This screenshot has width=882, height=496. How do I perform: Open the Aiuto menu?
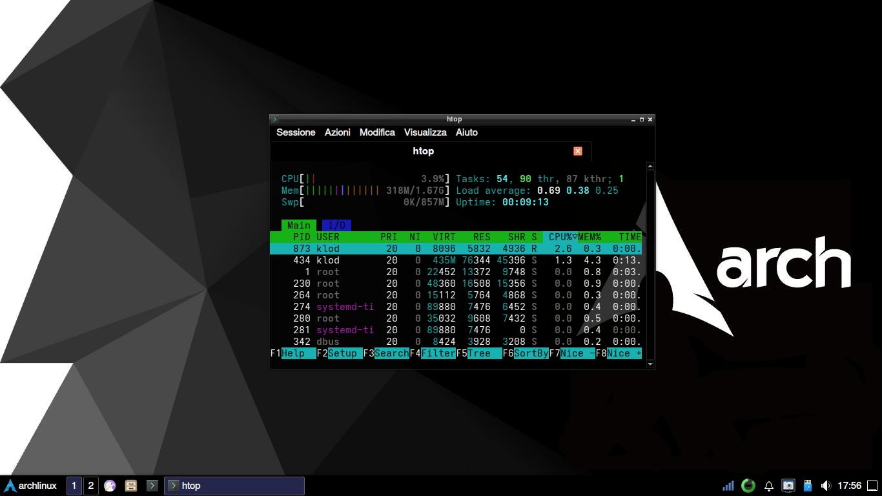[467, 132]
